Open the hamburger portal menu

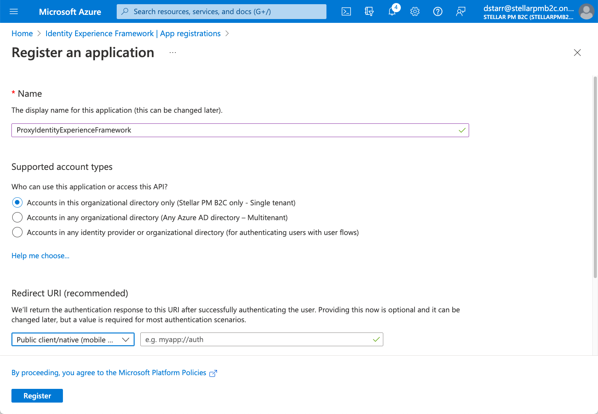click(x=14, y=11)
